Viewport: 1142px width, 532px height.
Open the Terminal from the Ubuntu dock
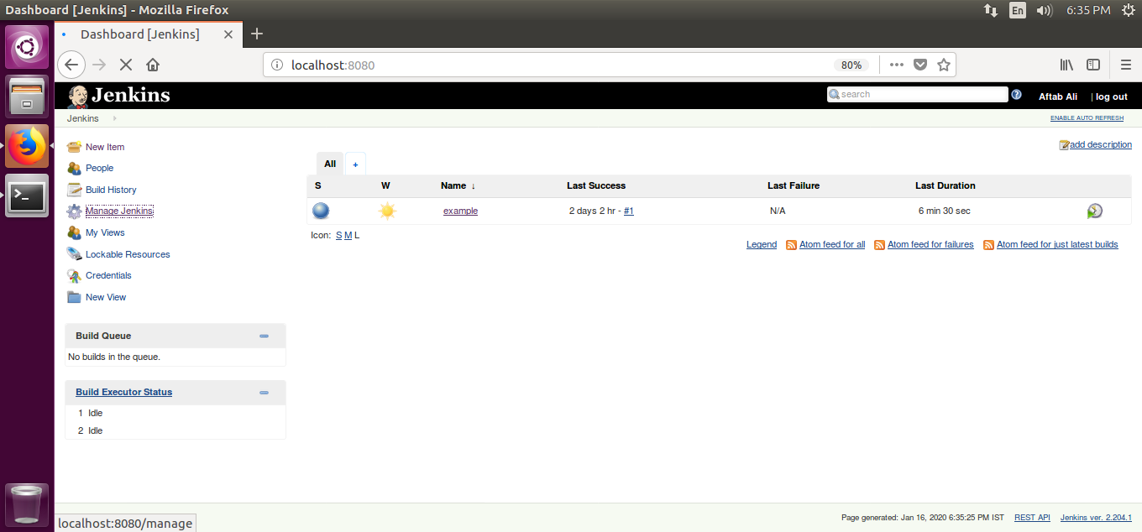click(26, 196)
